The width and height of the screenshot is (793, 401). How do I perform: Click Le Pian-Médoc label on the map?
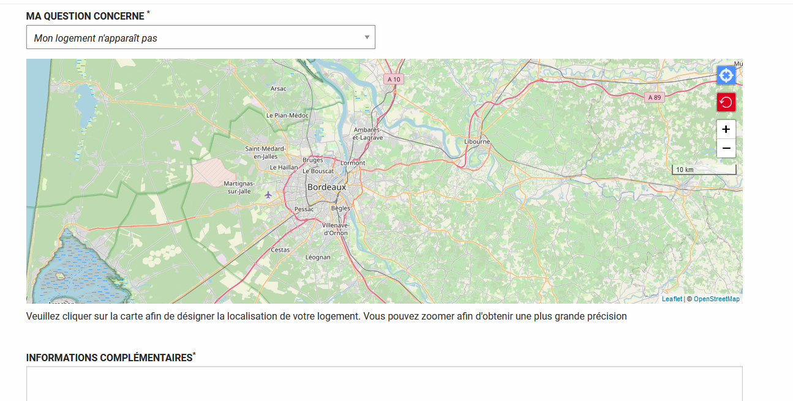[288, 115]
